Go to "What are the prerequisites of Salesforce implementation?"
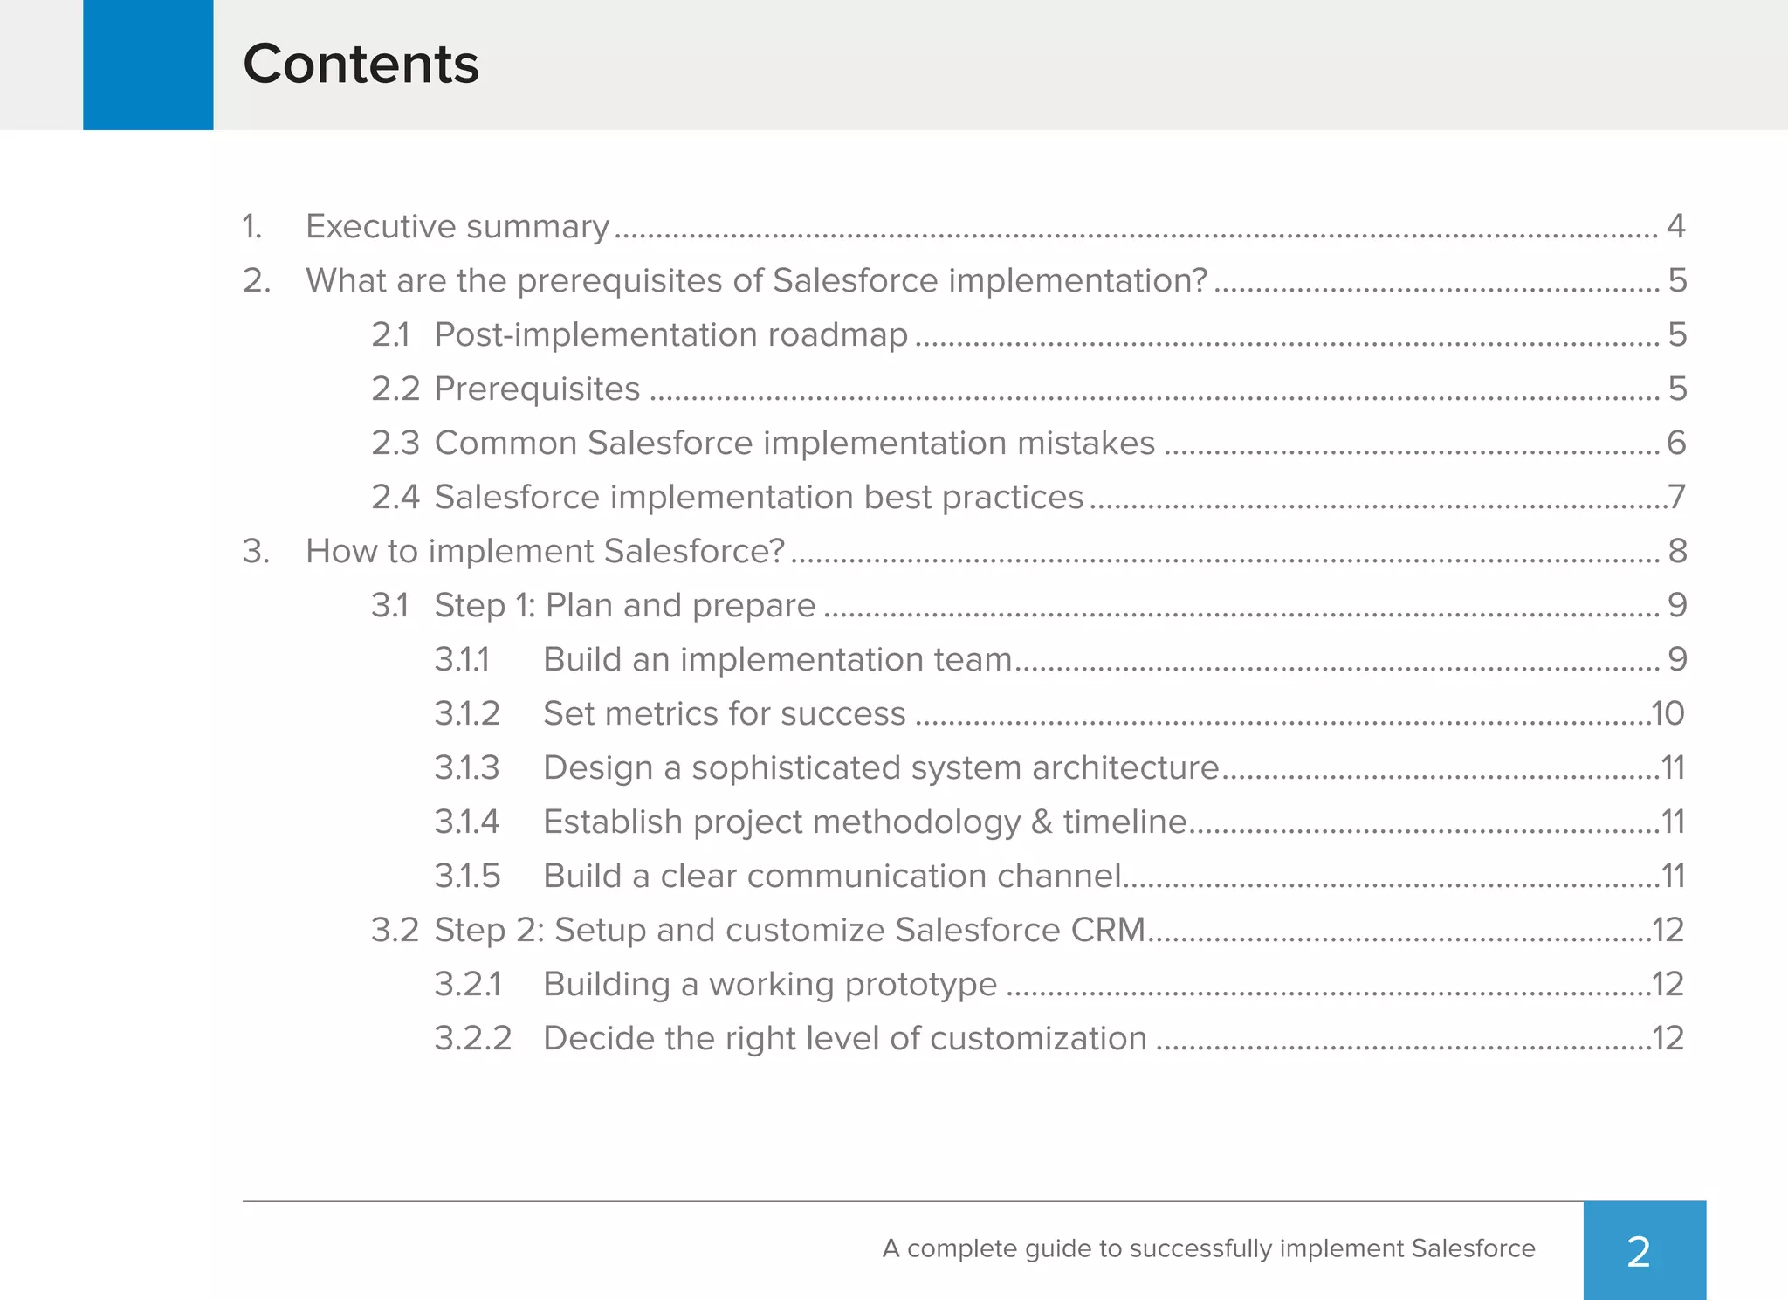The height and width of the screenshot is (1300, 1788). coord(756,281)
